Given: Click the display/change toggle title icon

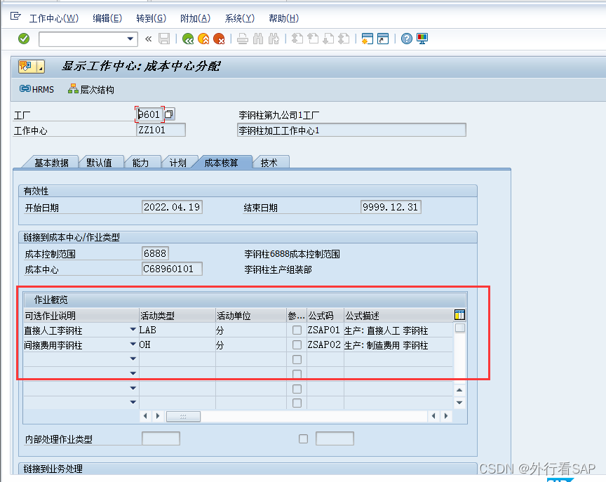Looking at the screenshot, I should tap(27, 67).
